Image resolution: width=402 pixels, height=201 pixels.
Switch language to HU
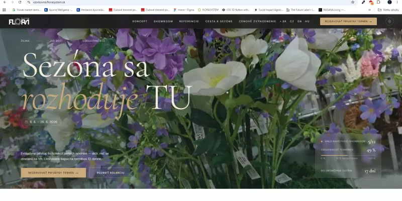point(307,22)
